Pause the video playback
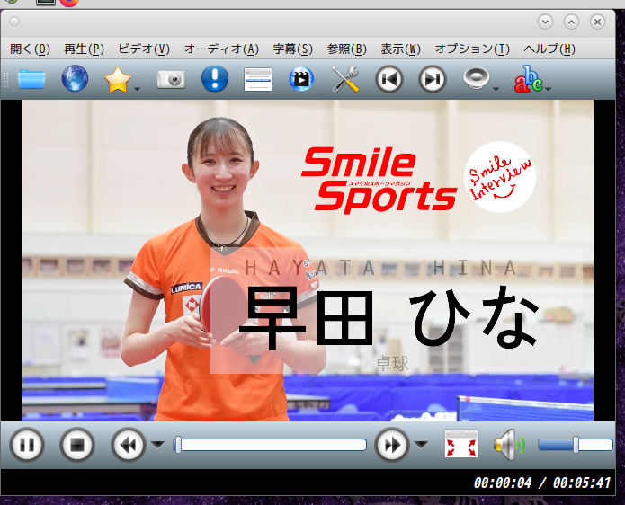Image resolution: width=625 pixels, height=505 pixels. tap(27, 445)
